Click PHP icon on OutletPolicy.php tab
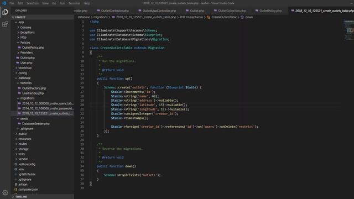 click(257, 11)
